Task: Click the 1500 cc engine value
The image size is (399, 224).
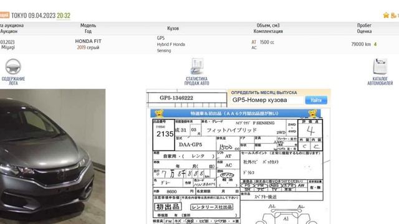Action: pos(267,42)
